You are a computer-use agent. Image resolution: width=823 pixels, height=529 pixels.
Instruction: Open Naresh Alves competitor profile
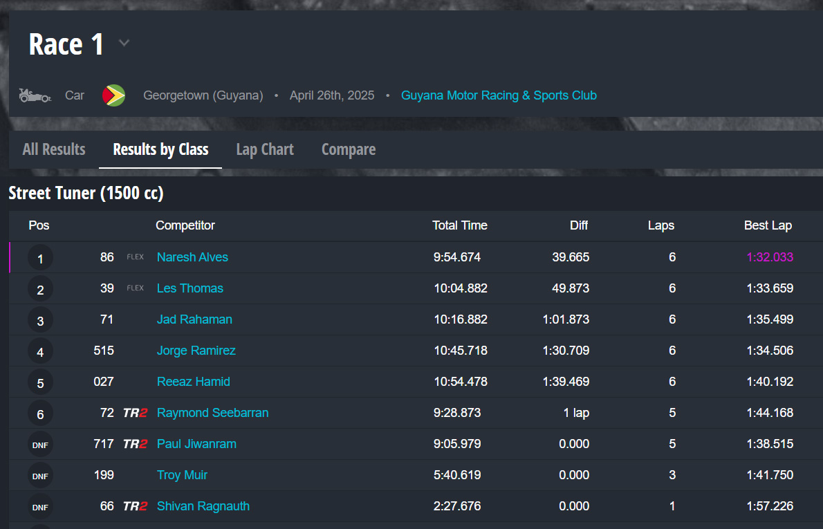[192, 257]
